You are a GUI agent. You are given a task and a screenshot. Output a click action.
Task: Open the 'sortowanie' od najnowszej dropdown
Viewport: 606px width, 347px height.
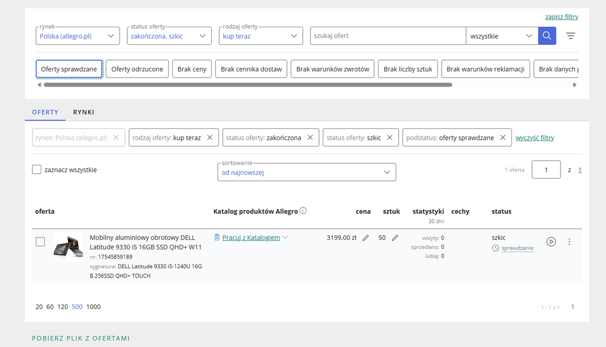coord(306,173)
